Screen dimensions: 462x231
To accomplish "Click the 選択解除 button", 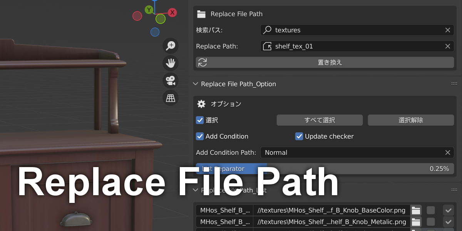I will 411,120.
